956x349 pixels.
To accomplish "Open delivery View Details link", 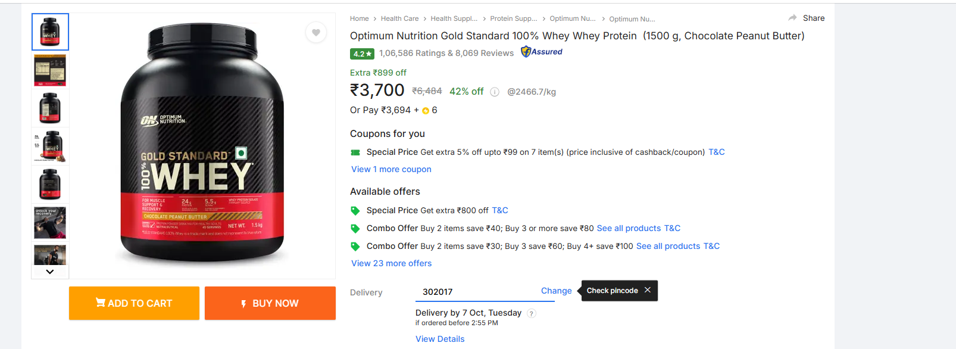I will click(440, 339).
